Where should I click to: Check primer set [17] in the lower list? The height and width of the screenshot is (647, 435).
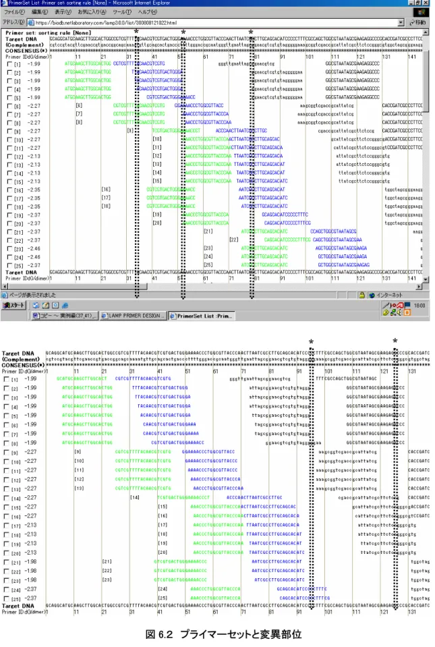coord(6,526)
